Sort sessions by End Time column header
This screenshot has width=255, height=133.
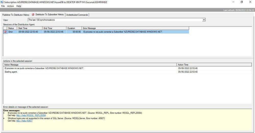coord(54,28)
